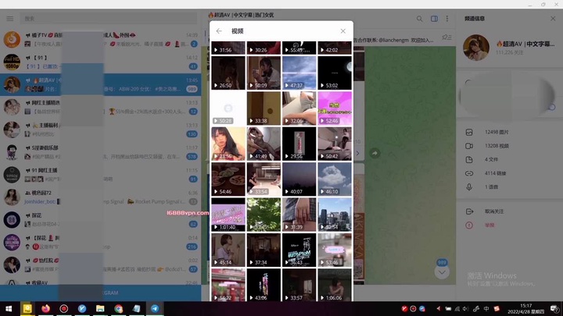Screen dimensions: 563x316
Task: Click the file icon beside 4 文件
Action: [469, 159]
